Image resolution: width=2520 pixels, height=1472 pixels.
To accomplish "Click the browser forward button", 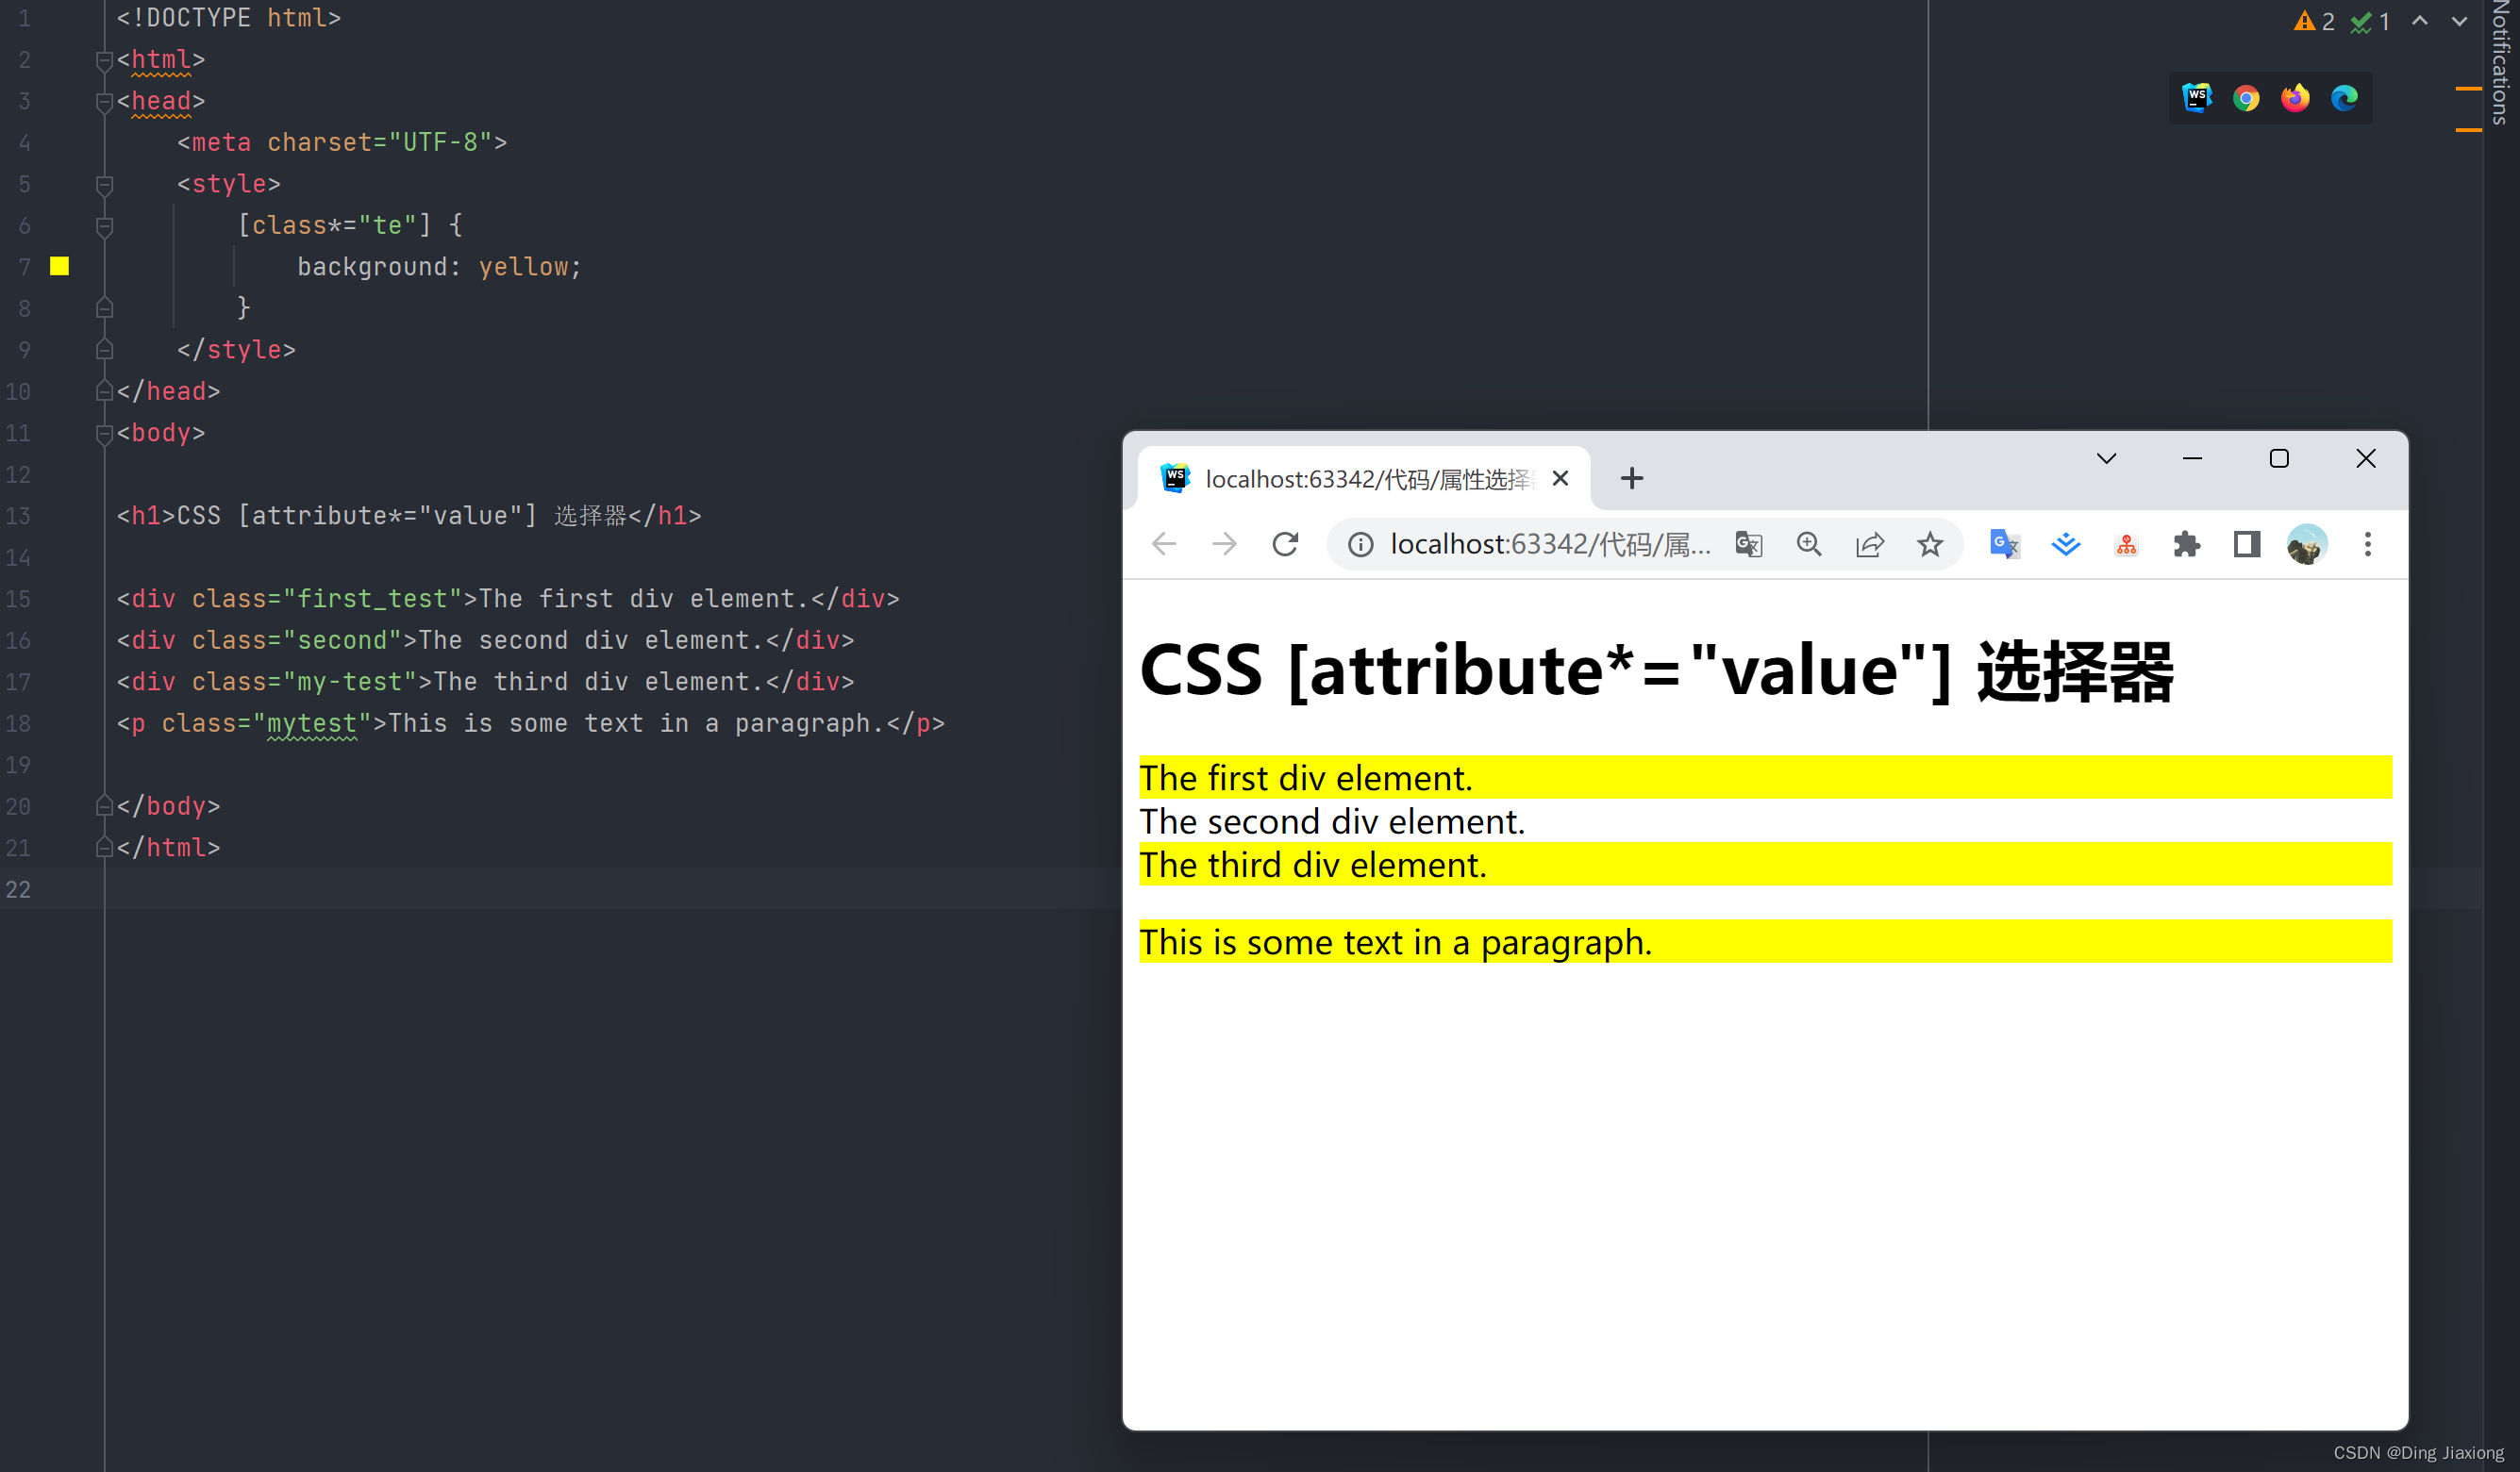I will coord(1224,545).
